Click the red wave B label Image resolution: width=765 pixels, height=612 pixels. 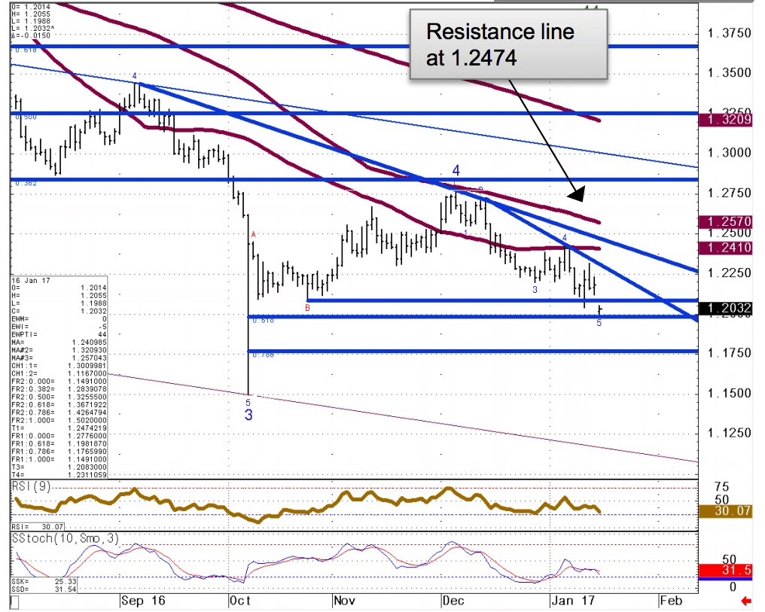pyautogui.click(x=307, y=307)
